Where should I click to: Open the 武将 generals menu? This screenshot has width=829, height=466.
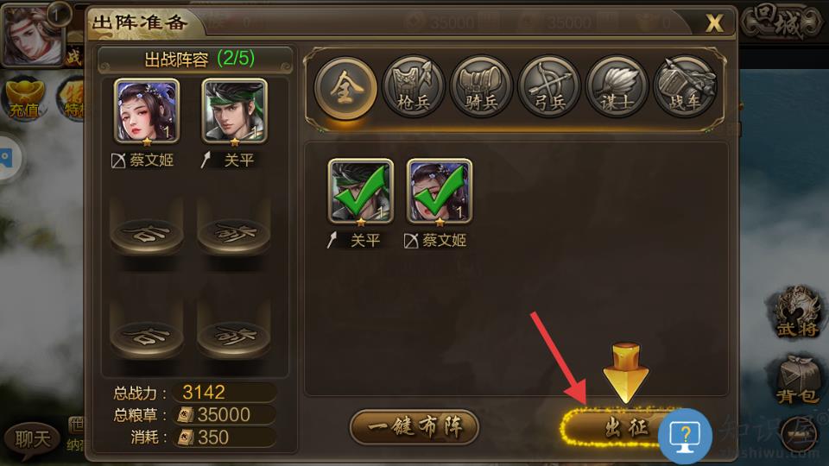[797, 312]
